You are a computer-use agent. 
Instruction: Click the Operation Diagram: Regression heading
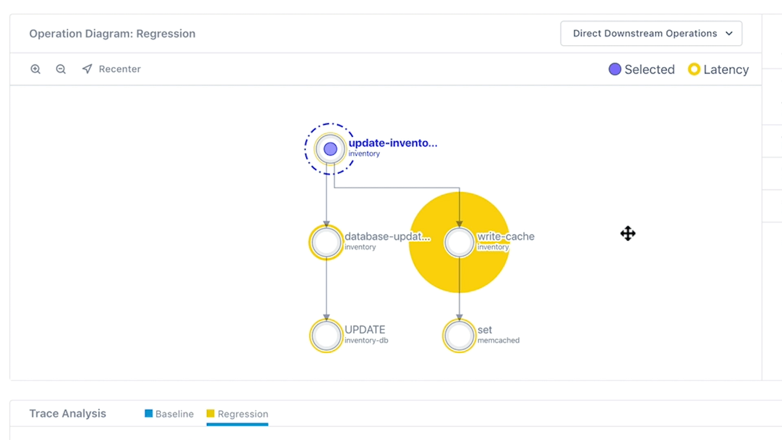(112, 34)
